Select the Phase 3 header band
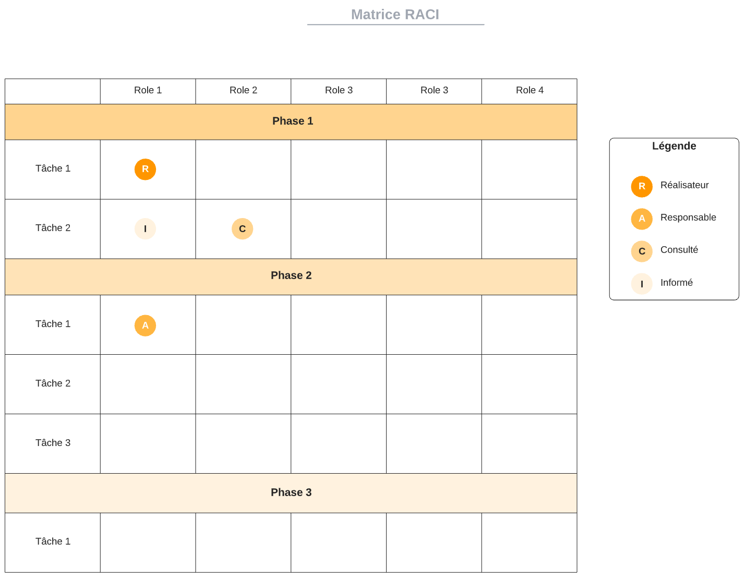 [x=291, y=493]
